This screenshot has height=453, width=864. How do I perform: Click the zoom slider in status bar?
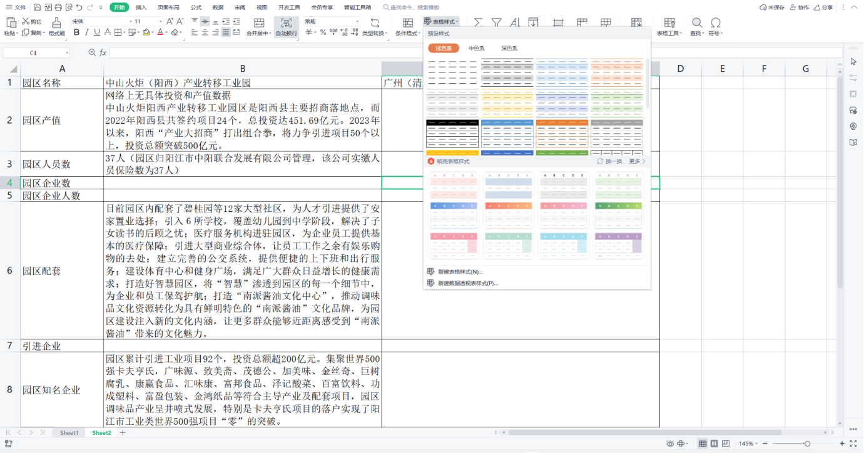pyautogui.click(x=806, y=444)
